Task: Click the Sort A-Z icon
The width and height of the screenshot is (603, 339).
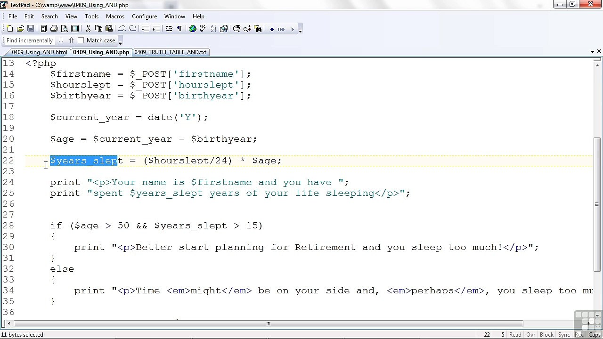Action: 213,29
